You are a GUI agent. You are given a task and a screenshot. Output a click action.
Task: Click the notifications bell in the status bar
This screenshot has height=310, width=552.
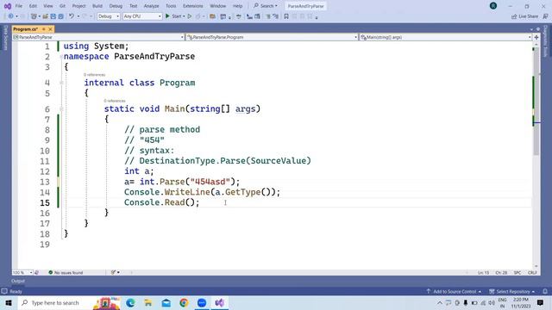coord(545,291)
